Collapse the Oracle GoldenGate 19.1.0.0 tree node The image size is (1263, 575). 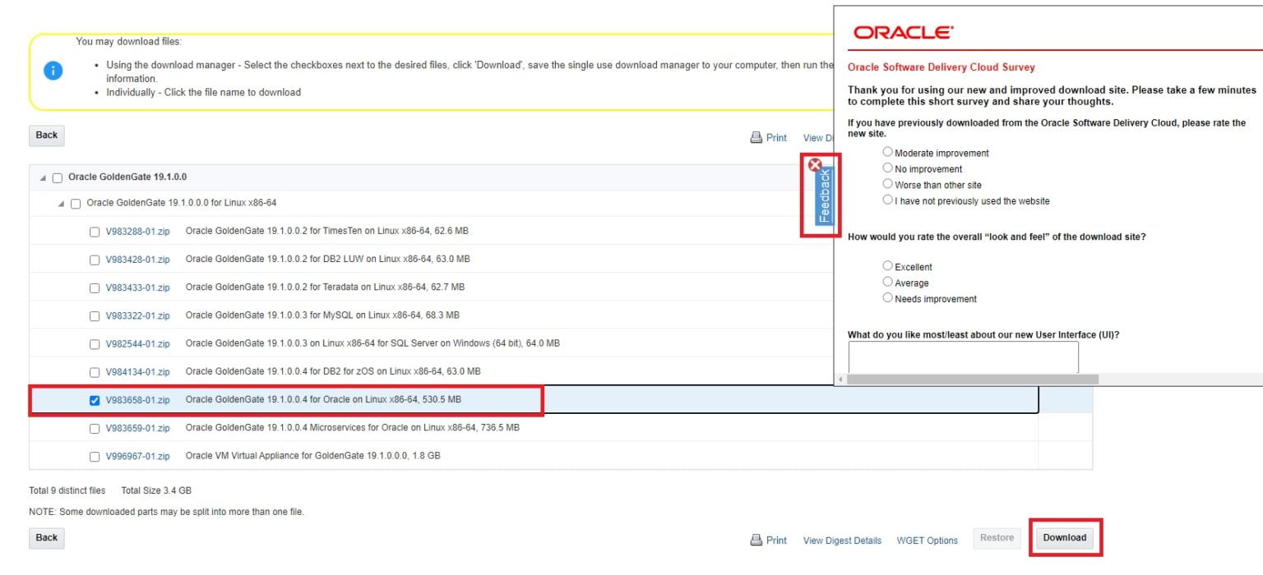(43, 178)
